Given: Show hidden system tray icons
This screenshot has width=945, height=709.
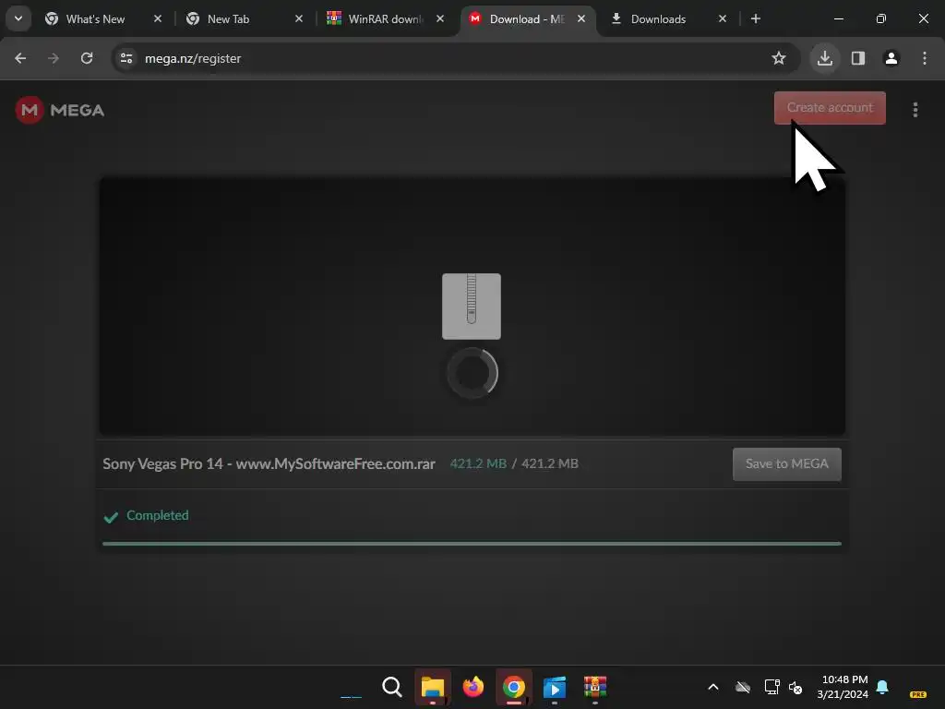Looking at the screenshot, I should point(713,687).
